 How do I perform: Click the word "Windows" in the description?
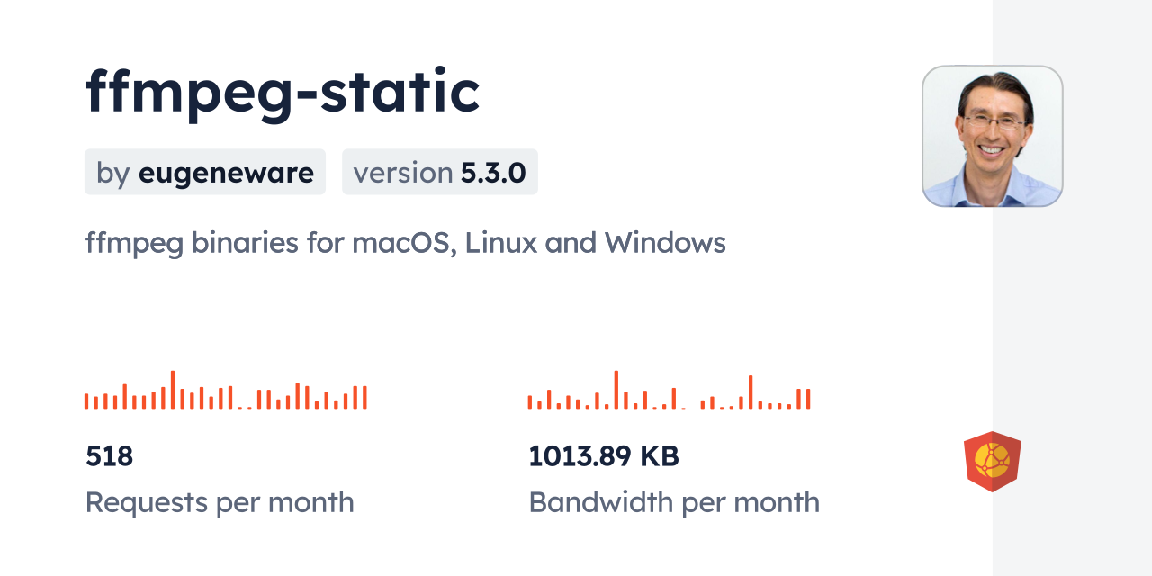(x=665, y=243)
